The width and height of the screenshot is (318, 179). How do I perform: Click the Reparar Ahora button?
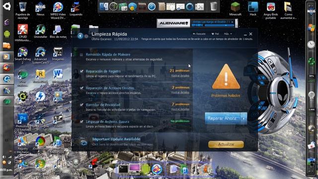[223, 118]
